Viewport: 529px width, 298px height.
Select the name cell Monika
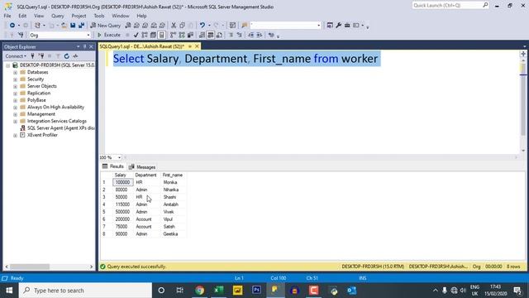tap(170, 182)
